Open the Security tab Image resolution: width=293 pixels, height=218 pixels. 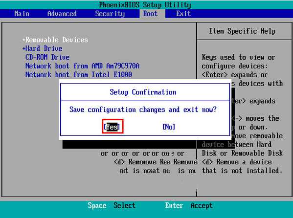click(110, 14)
